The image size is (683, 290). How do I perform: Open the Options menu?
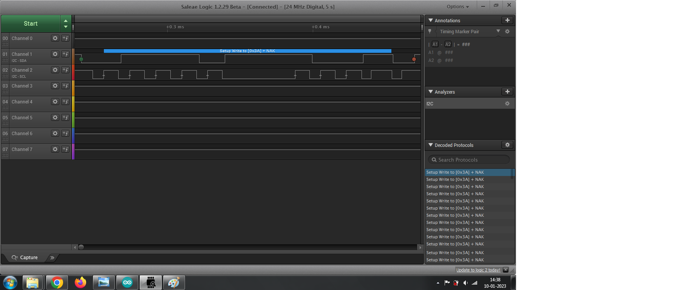(458, 6)
